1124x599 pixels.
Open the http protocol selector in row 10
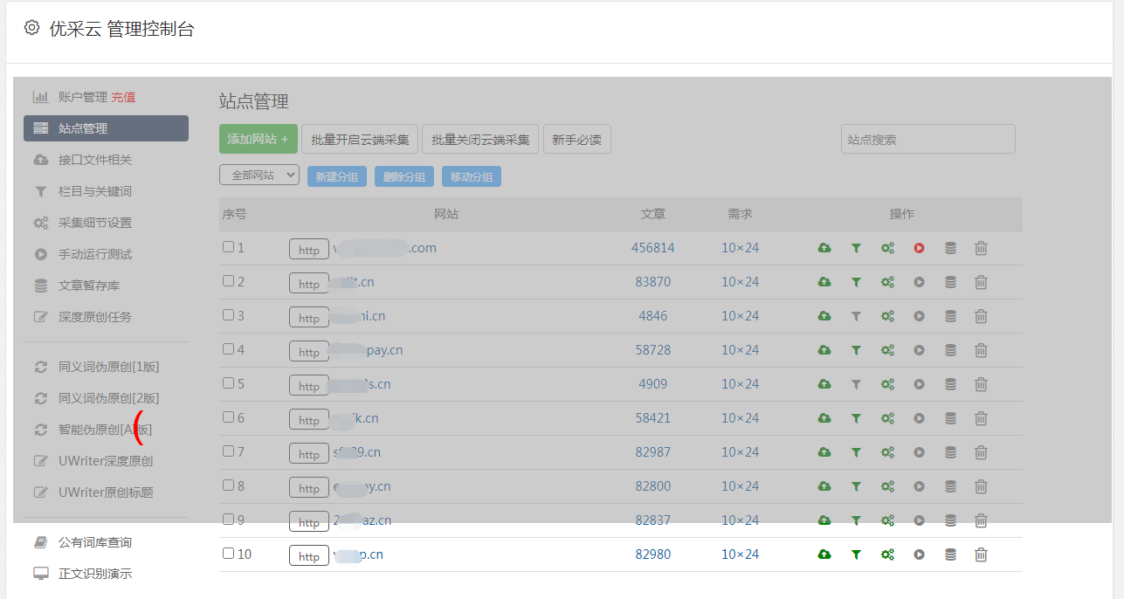(x=309, y=556)
